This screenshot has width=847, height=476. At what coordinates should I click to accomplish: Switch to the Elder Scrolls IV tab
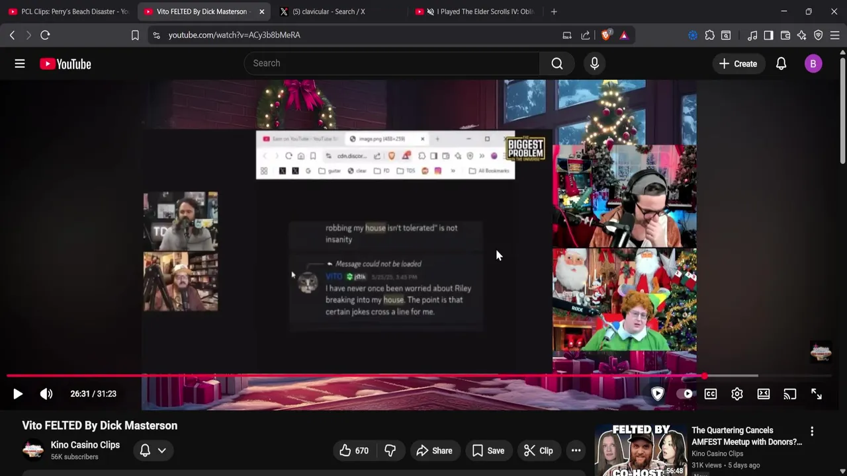click(x=475, y=11)
